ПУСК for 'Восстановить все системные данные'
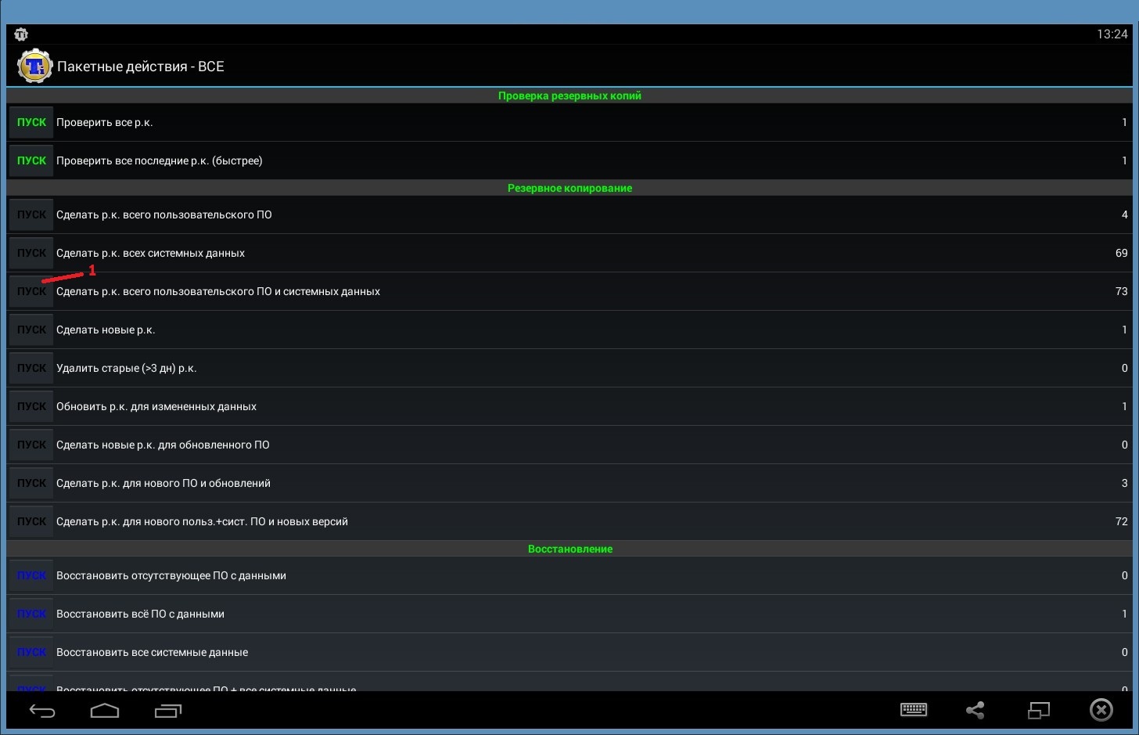This screenshot has width=1139, height=735. coord(31,652)
